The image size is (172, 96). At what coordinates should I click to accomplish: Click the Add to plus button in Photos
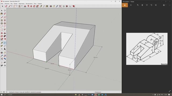click(x=131, y=5)
